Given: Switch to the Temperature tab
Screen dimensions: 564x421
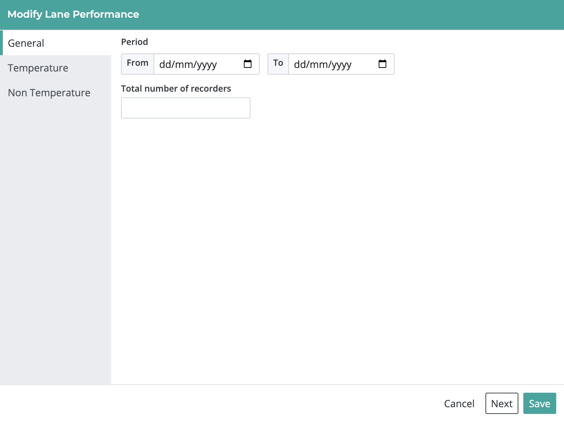Looking at the screenshot, I should click(x=56, y=68).
